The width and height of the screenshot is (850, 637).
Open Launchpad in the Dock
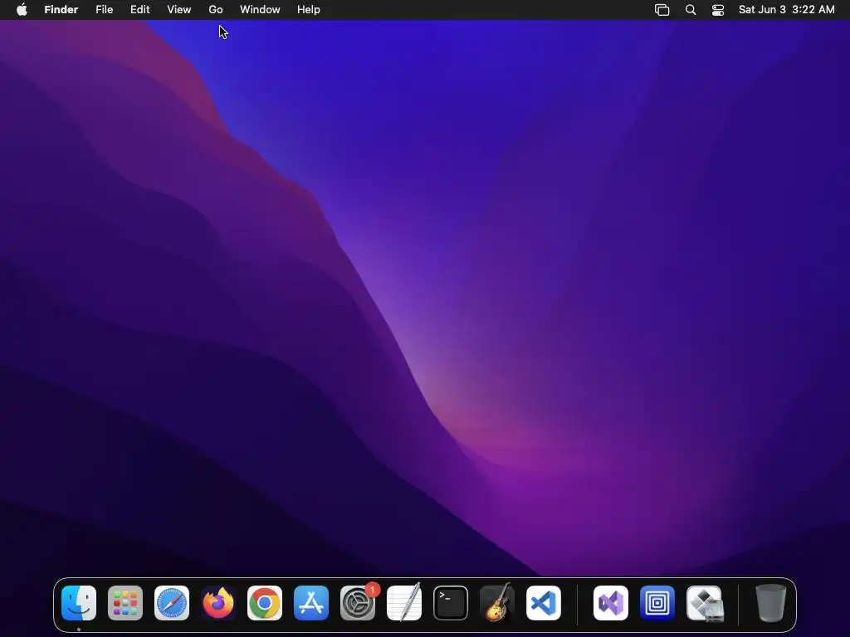[125, 603]
